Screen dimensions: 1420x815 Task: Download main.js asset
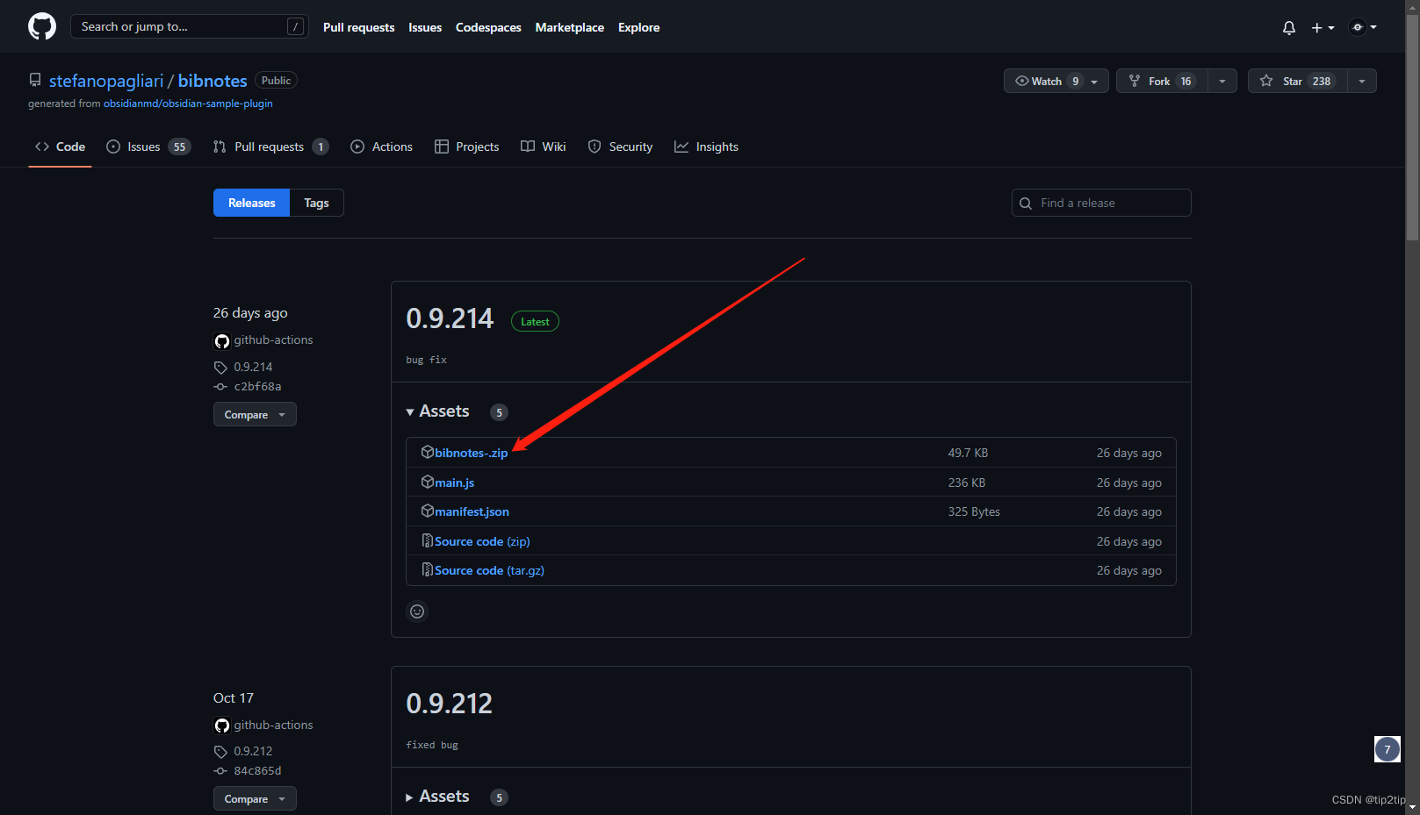(454, 483)
